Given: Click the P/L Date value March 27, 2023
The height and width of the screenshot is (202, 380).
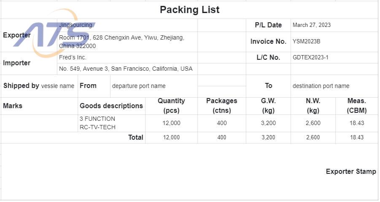Looking at the screenshot, I should [311, 25].
